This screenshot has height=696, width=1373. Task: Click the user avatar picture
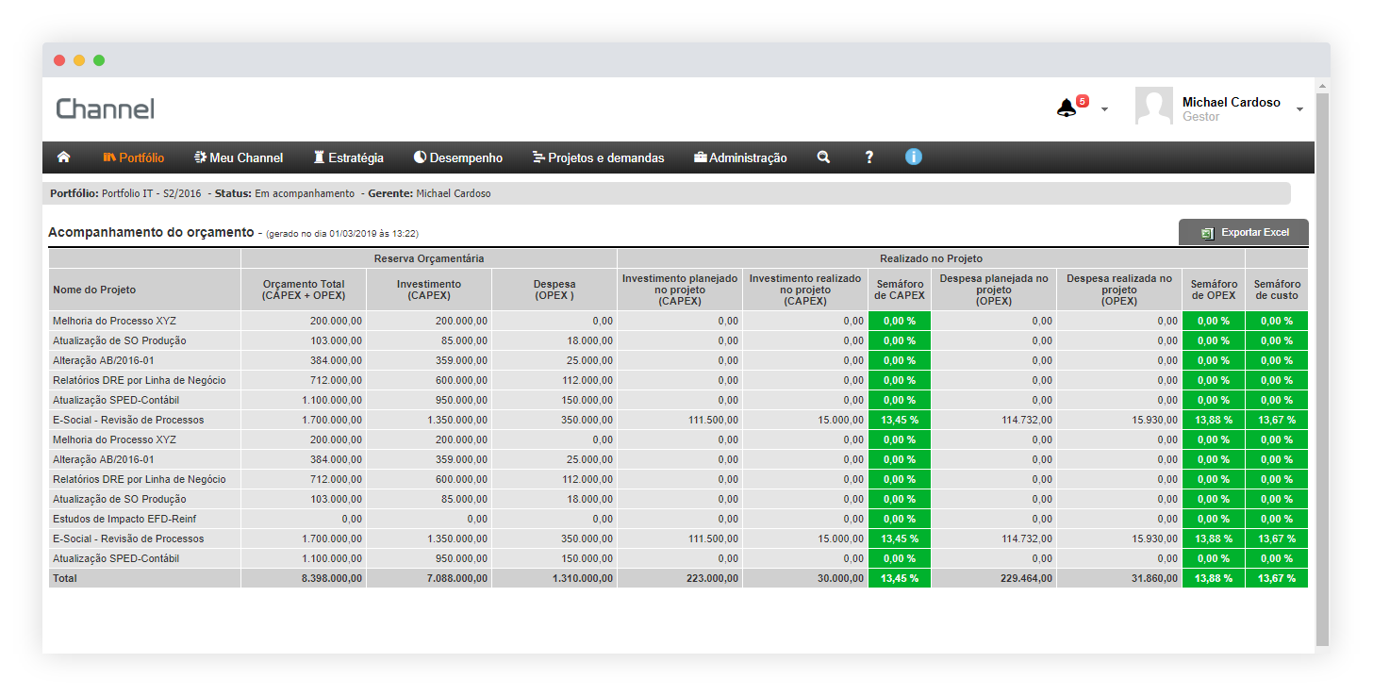click(x=1153, y=107)
